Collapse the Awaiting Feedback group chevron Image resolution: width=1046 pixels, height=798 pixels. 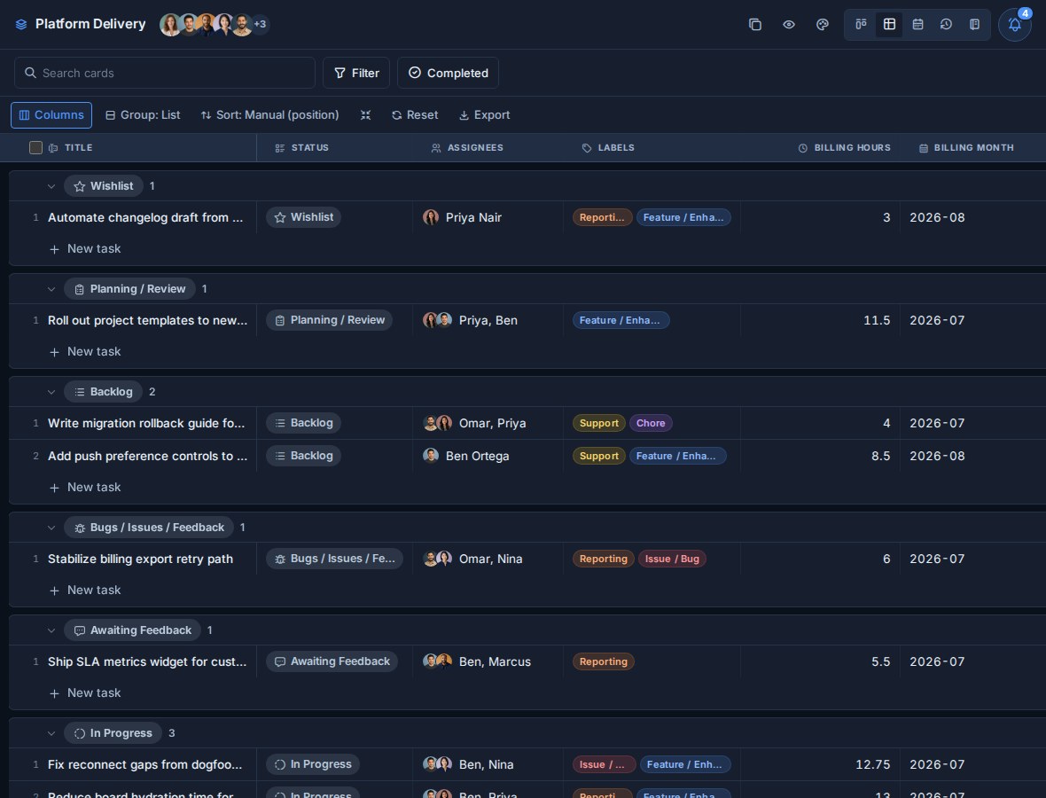click(51, 630)
